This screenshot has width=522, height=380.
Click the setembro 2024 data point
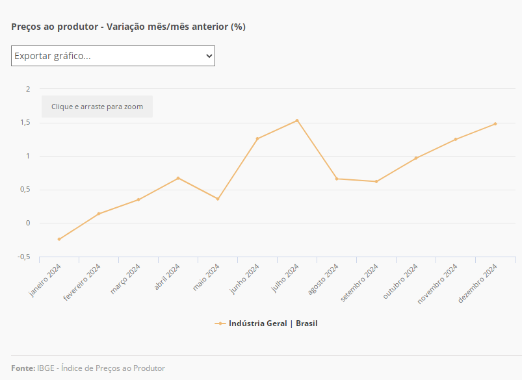point(376,181)
